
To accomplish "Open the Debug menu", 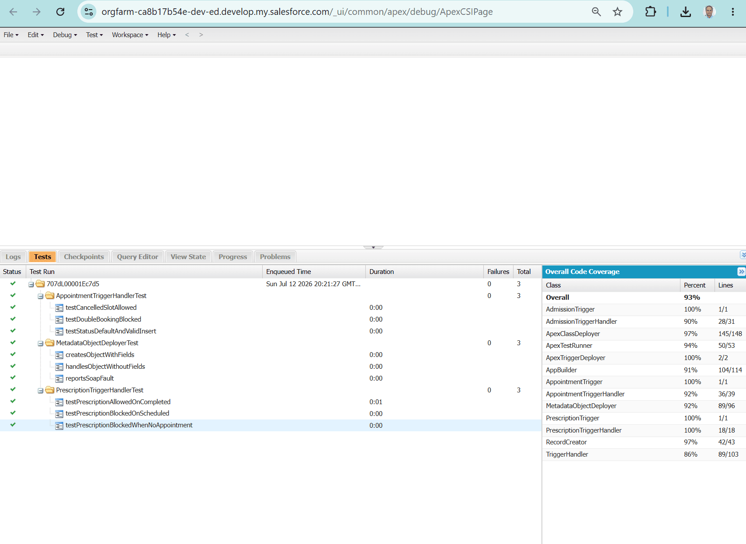I will (x=65, y=35).
